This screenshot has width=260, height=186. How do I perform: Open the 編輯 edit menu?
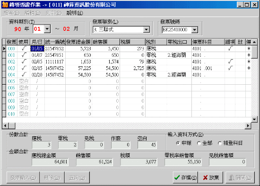click(33, 13)
